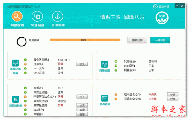Open the 网银检测 magnifier tab
189x119 pixels.
point(17,19)
